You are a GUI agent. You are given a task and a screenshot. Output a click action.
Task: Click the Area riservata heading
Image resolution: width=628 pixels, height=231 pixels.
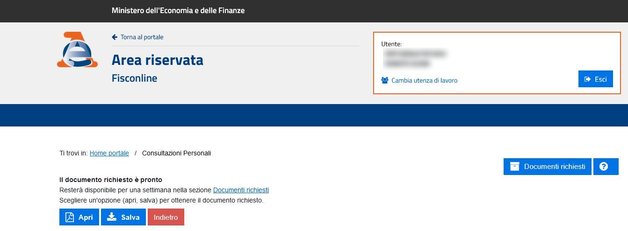click(x=158, y=60)
